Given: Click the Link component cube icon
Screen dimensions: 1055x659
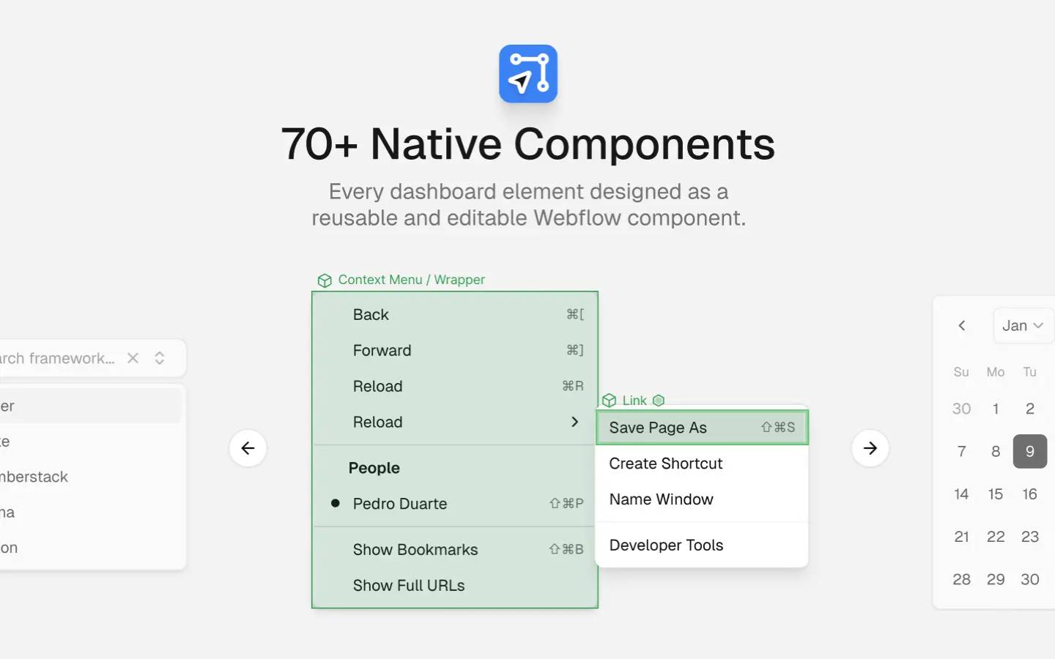Looking at the screenshot, I should 609,401.
